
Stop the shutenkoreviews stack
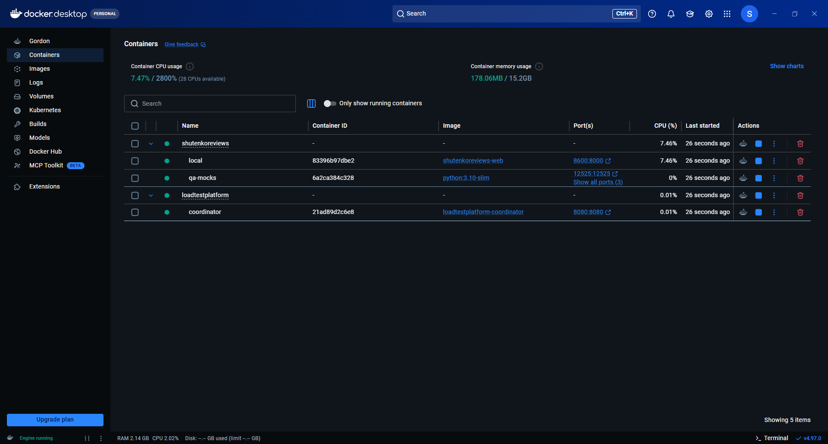coord(759,144)
